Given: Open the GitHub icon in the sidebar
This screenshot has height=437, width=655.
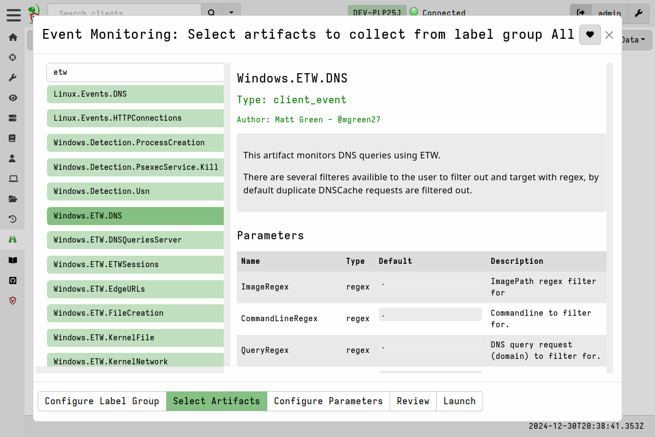Looking at the screenshot, I should click(13, 280).
